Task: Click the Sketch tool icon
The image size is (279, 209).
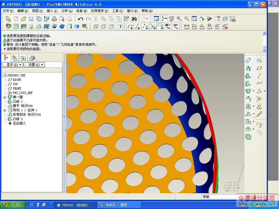Action: (x=259, y=61)
